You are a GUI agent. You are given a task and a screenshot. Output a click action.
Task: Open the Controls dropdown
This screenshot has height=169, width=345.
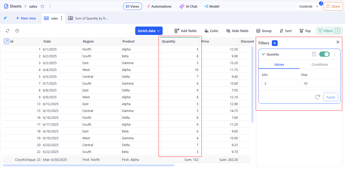(x=309, y=7)
